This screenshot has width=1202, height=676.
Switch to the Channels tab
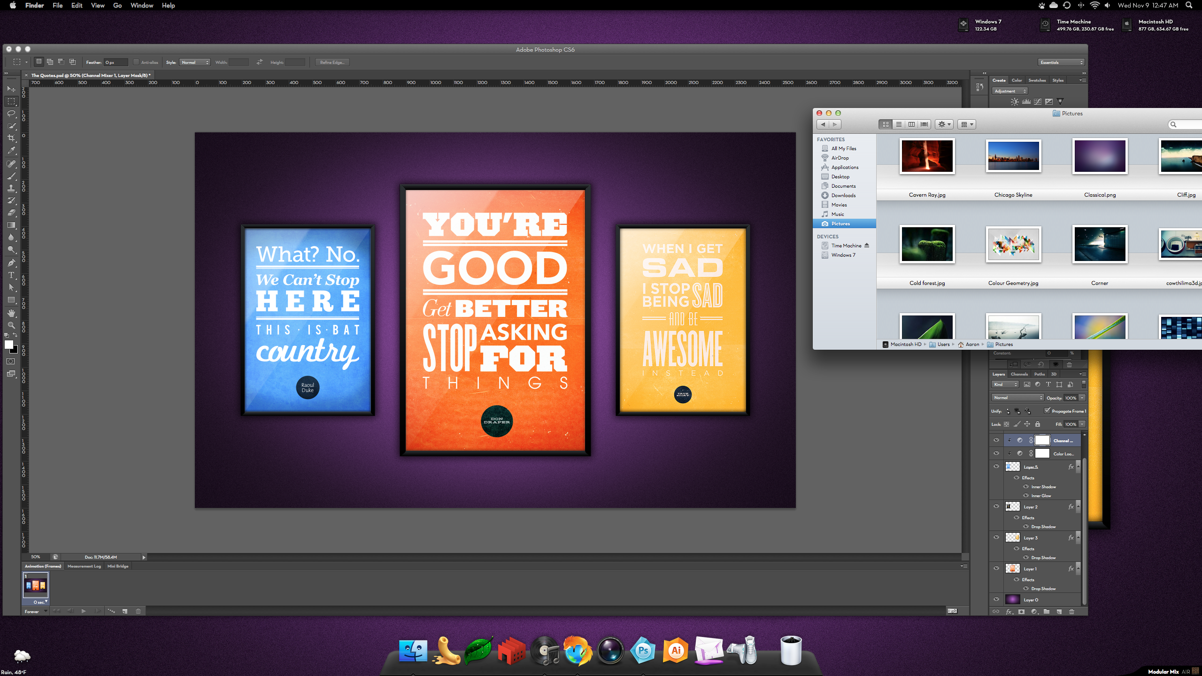coord(1019,374)
